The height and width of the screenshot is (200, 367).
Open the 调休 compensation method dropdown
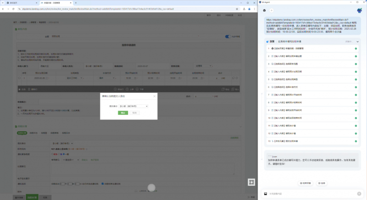[x=107, y=78]
